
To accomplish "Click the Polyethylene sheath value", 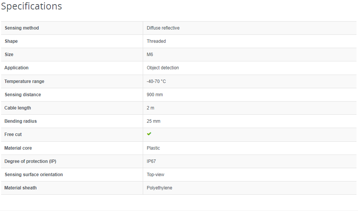I will (x=159, y=188).
